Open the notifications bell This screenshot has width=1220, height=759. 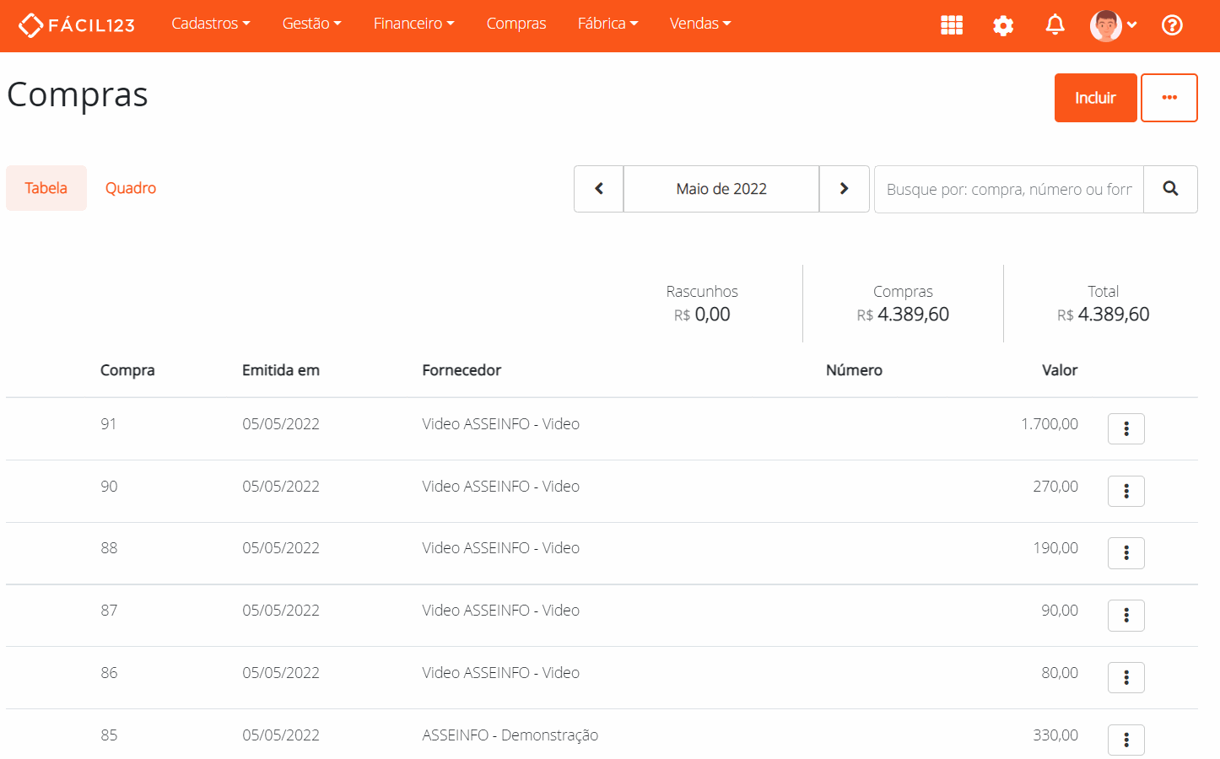tap(1055, 25)
